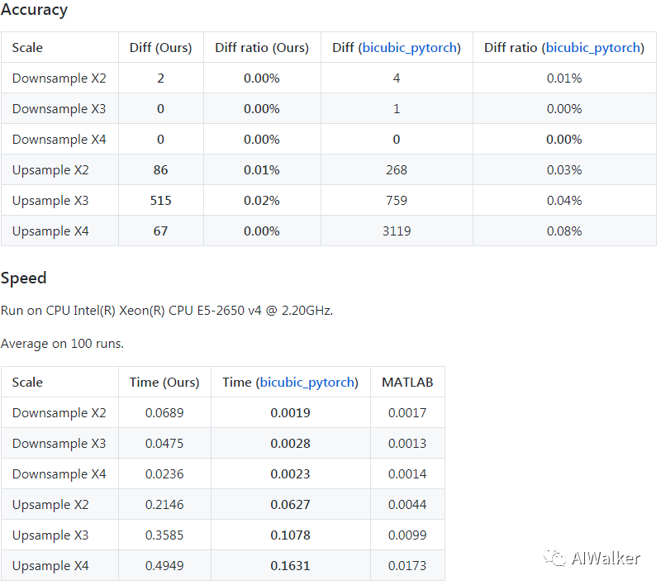The height and width of the screenshot is (585, 661).
Task: Select the time value 0.0475
Action: click(164, 444)
